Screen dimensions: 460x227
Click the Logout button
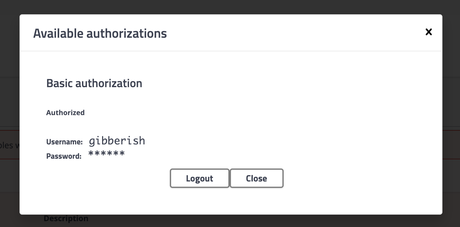[x=199, y=178]
